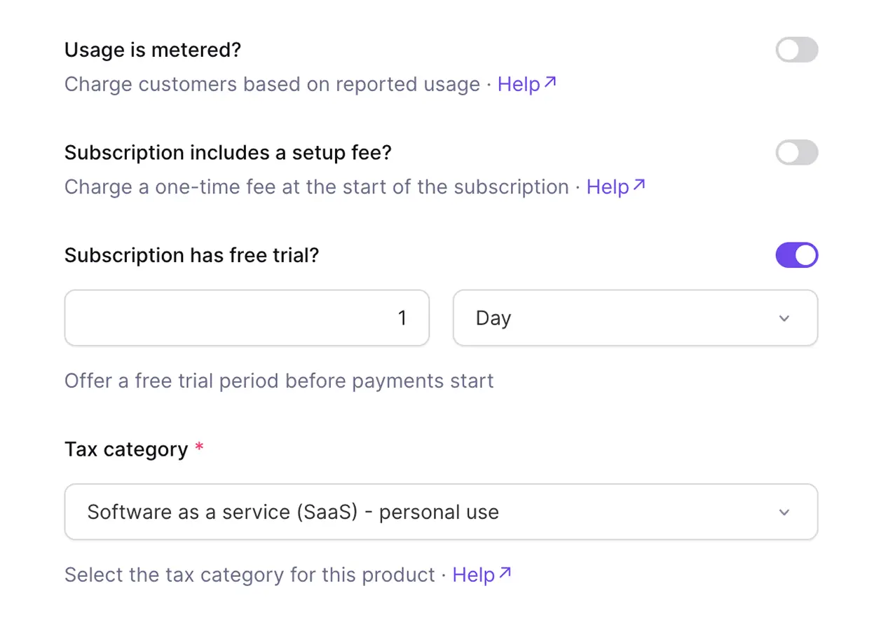Click the free trial helper text below the fields
Viewport: 874px width, 633px height.
click(279, 381)
